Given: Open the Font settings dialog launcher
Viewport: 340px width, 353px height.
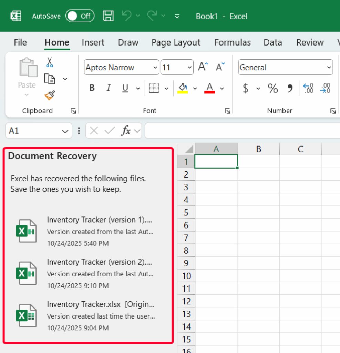Looking at the screenshot, I should pos(227,111).
